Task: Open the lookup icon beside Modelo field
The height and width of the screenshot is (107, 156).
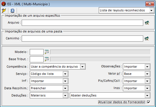Action: 47,52
